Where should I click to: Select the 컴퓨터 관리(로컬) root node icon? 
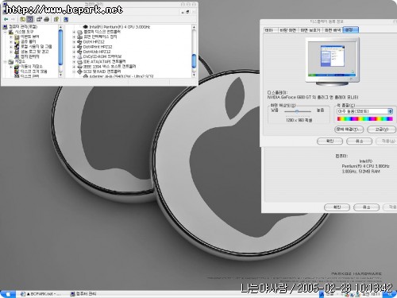[x=5, y=27]
